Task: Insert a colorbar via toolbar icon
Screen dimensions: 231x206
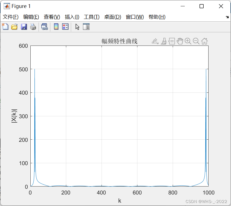Action: tap(56, 27)
